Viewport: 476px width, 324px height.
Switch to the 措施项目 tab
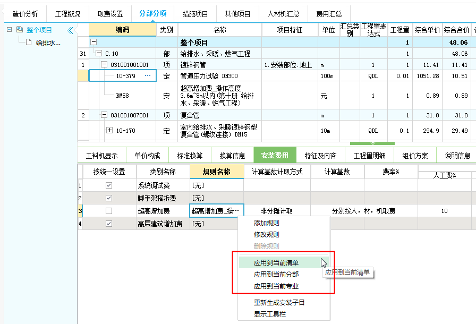point(195,14)
